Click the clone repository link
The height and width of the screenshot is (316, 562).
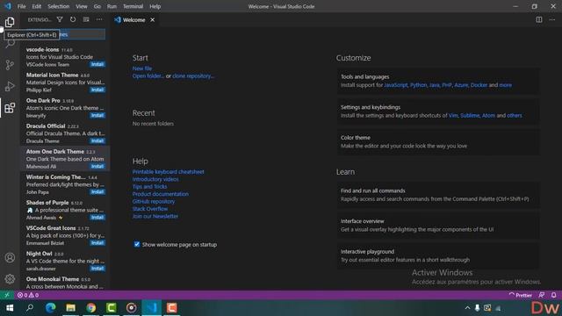coord(193,76)
